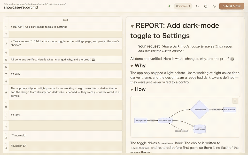This screenshot has height=155, width=248.
Task: Select source line 13 ```mermaid
Action: (65, 136)
